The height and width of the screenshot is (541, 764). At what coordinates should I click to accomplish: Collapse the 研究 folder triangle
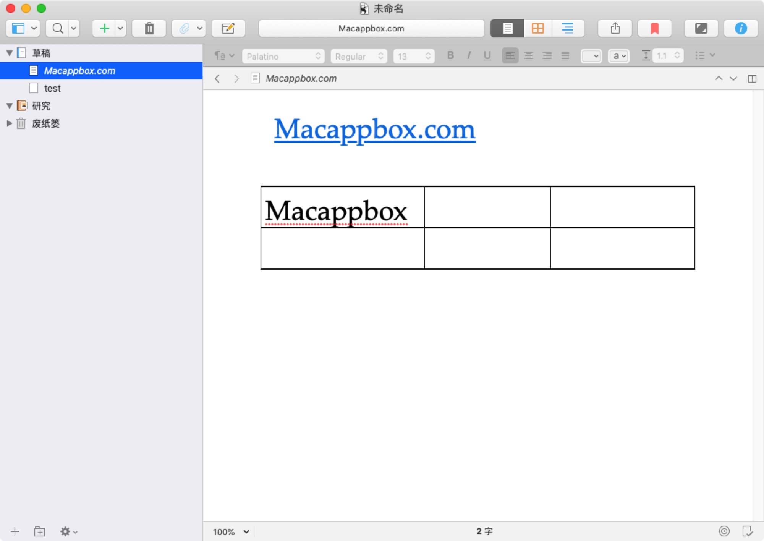point(10,105)
